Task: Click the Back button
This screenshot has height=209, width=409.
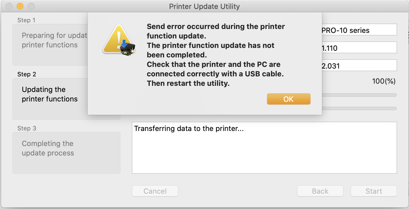Action: pos(320,191)
